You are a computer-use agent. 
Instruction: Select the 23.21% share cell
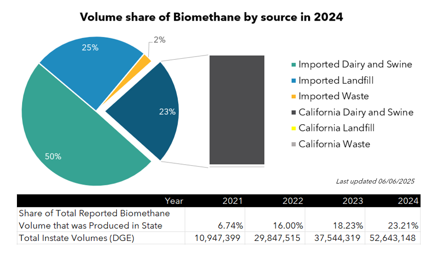click(403, 225)
